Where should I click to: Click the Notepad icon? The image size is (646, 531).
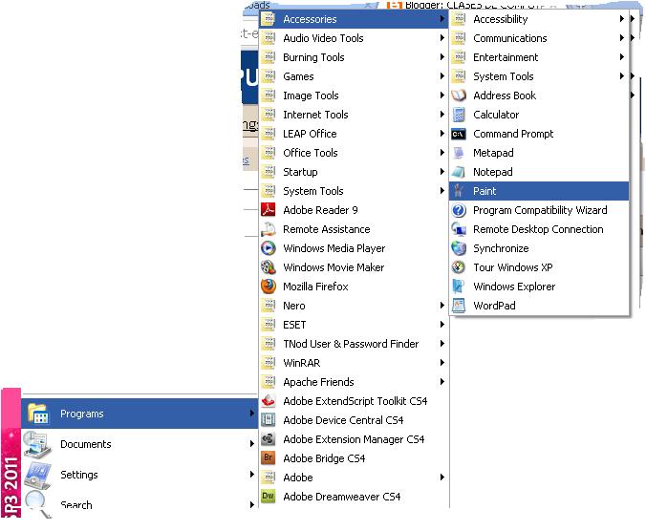pos(458,172)
